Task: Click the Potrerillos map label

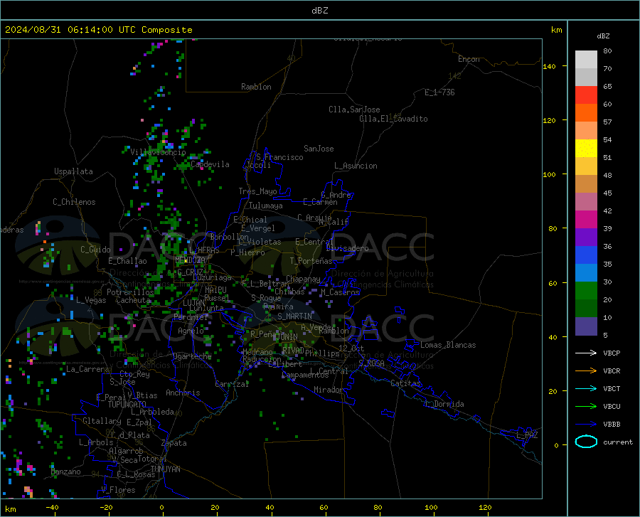Action: click(x=130, y=292)
